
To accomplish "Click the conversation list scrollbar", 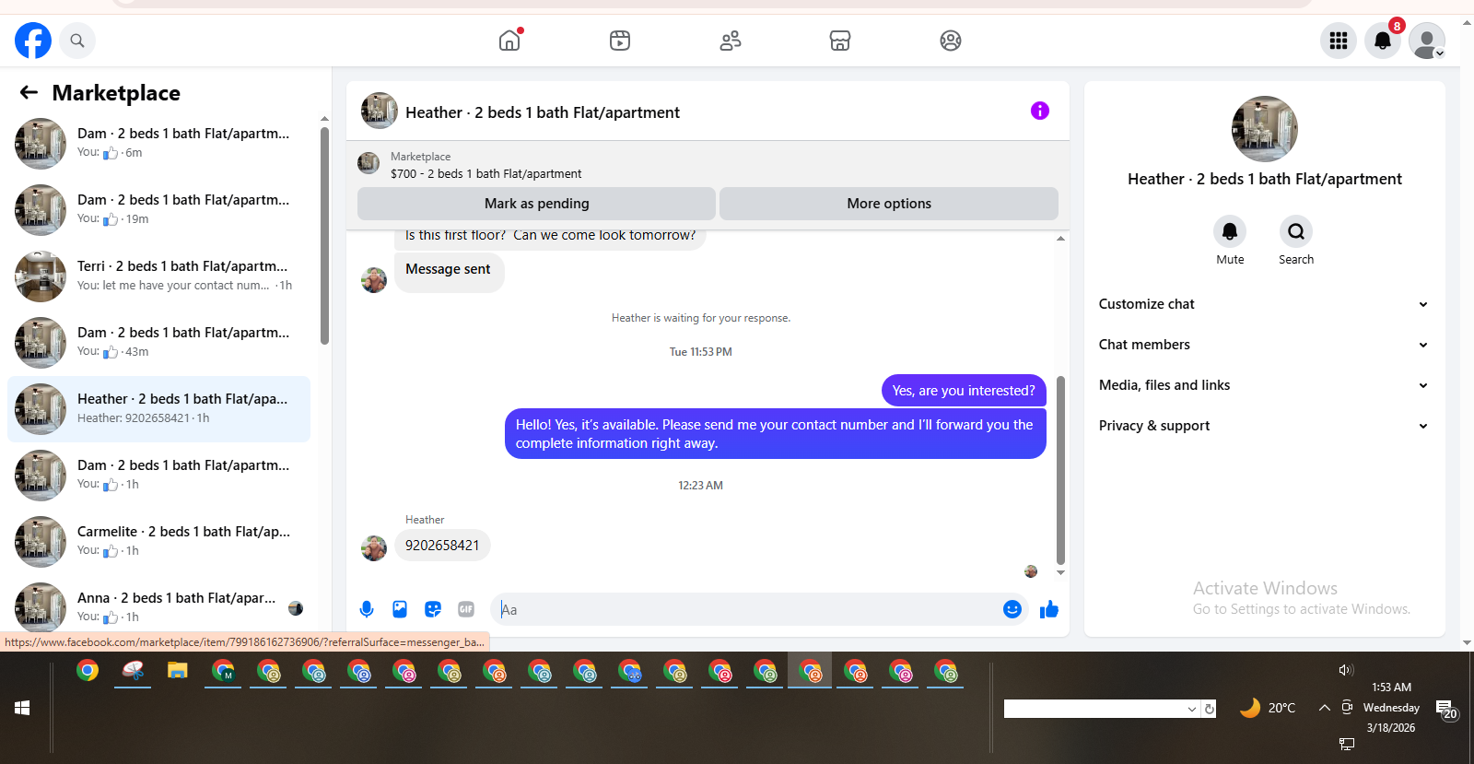I will [x=324, y=235].
